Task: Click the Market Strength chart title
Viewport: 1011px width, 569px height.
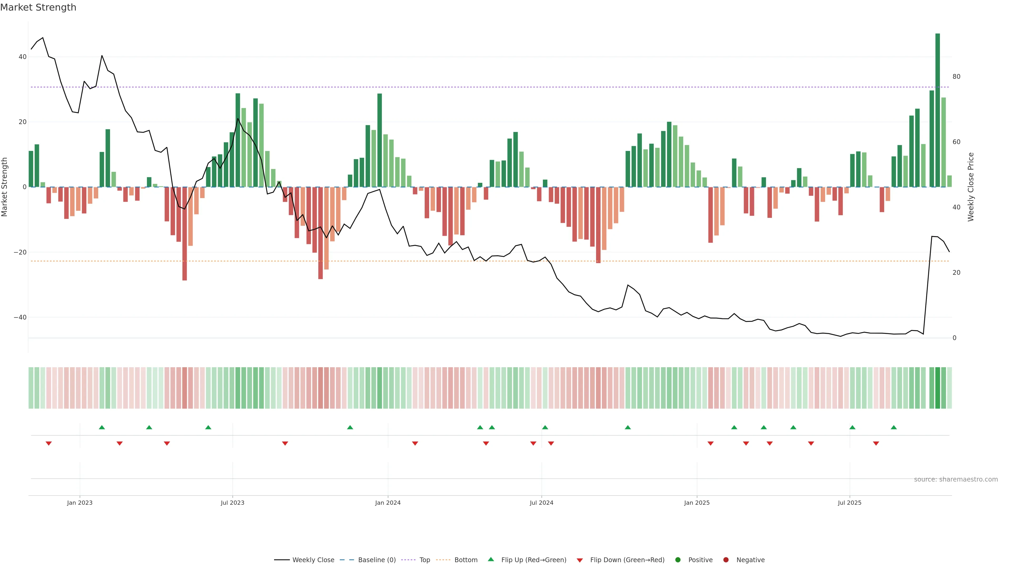Action: coord(38,7)
